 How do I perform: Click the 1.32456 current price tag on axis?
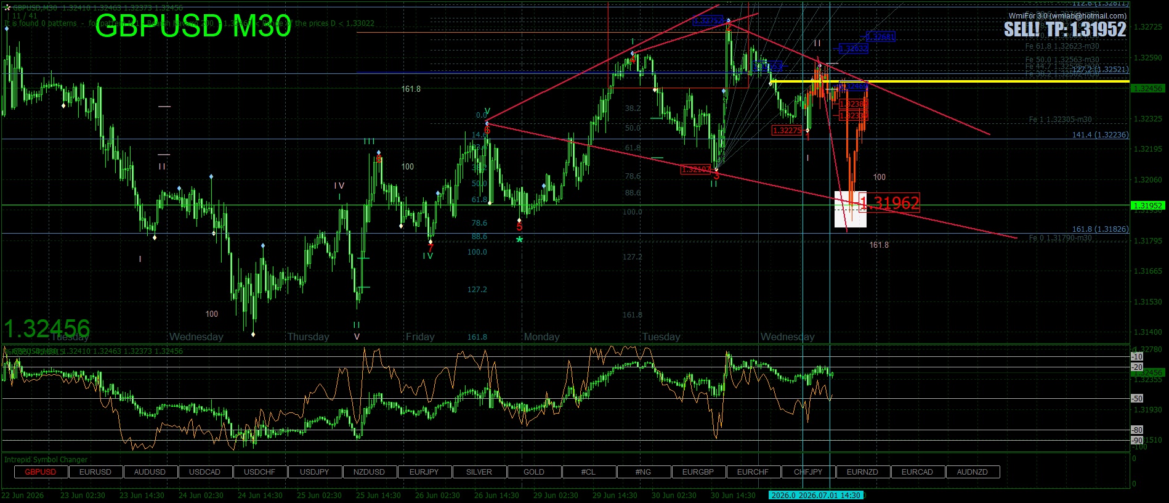(x=1147, y=88)
